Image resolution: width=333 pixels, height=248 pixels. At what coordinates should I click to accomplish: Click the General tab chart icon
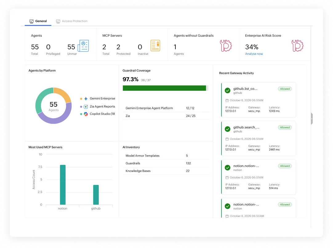31,21
